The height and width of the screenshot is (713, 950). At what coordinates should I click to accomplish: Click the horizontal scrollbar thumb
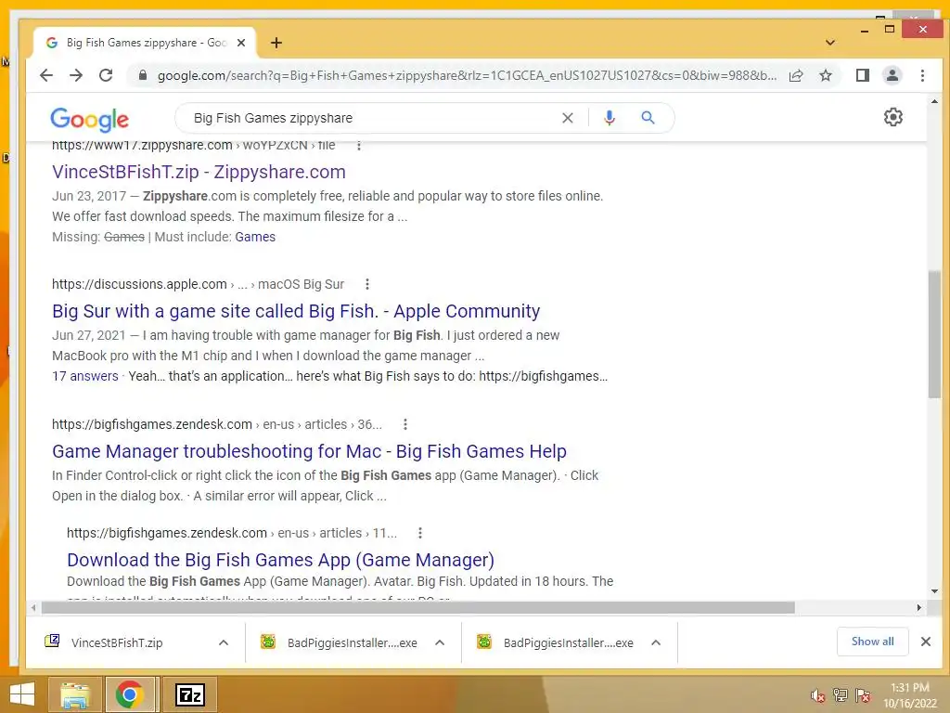click(x=418, y=607)
